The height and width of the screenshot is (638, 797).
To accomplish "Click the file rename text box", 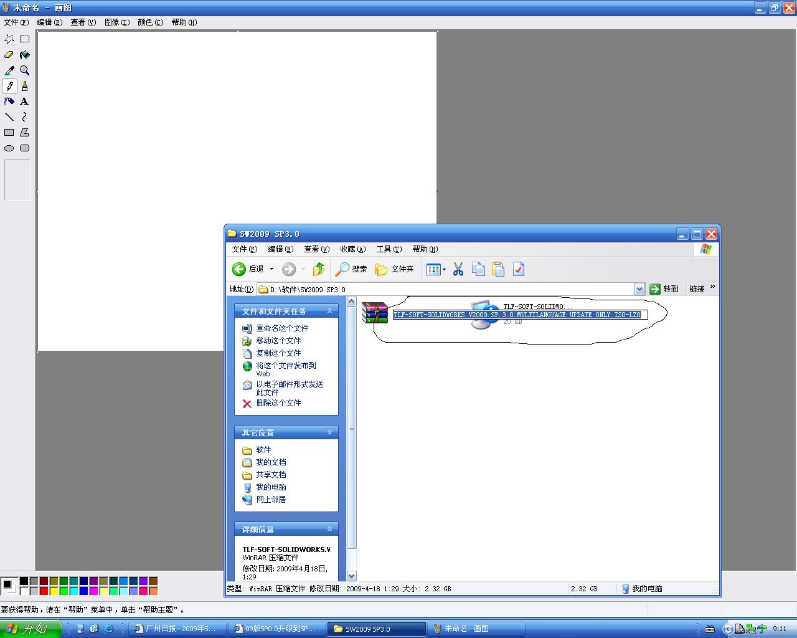I will [x=521, y=315].
